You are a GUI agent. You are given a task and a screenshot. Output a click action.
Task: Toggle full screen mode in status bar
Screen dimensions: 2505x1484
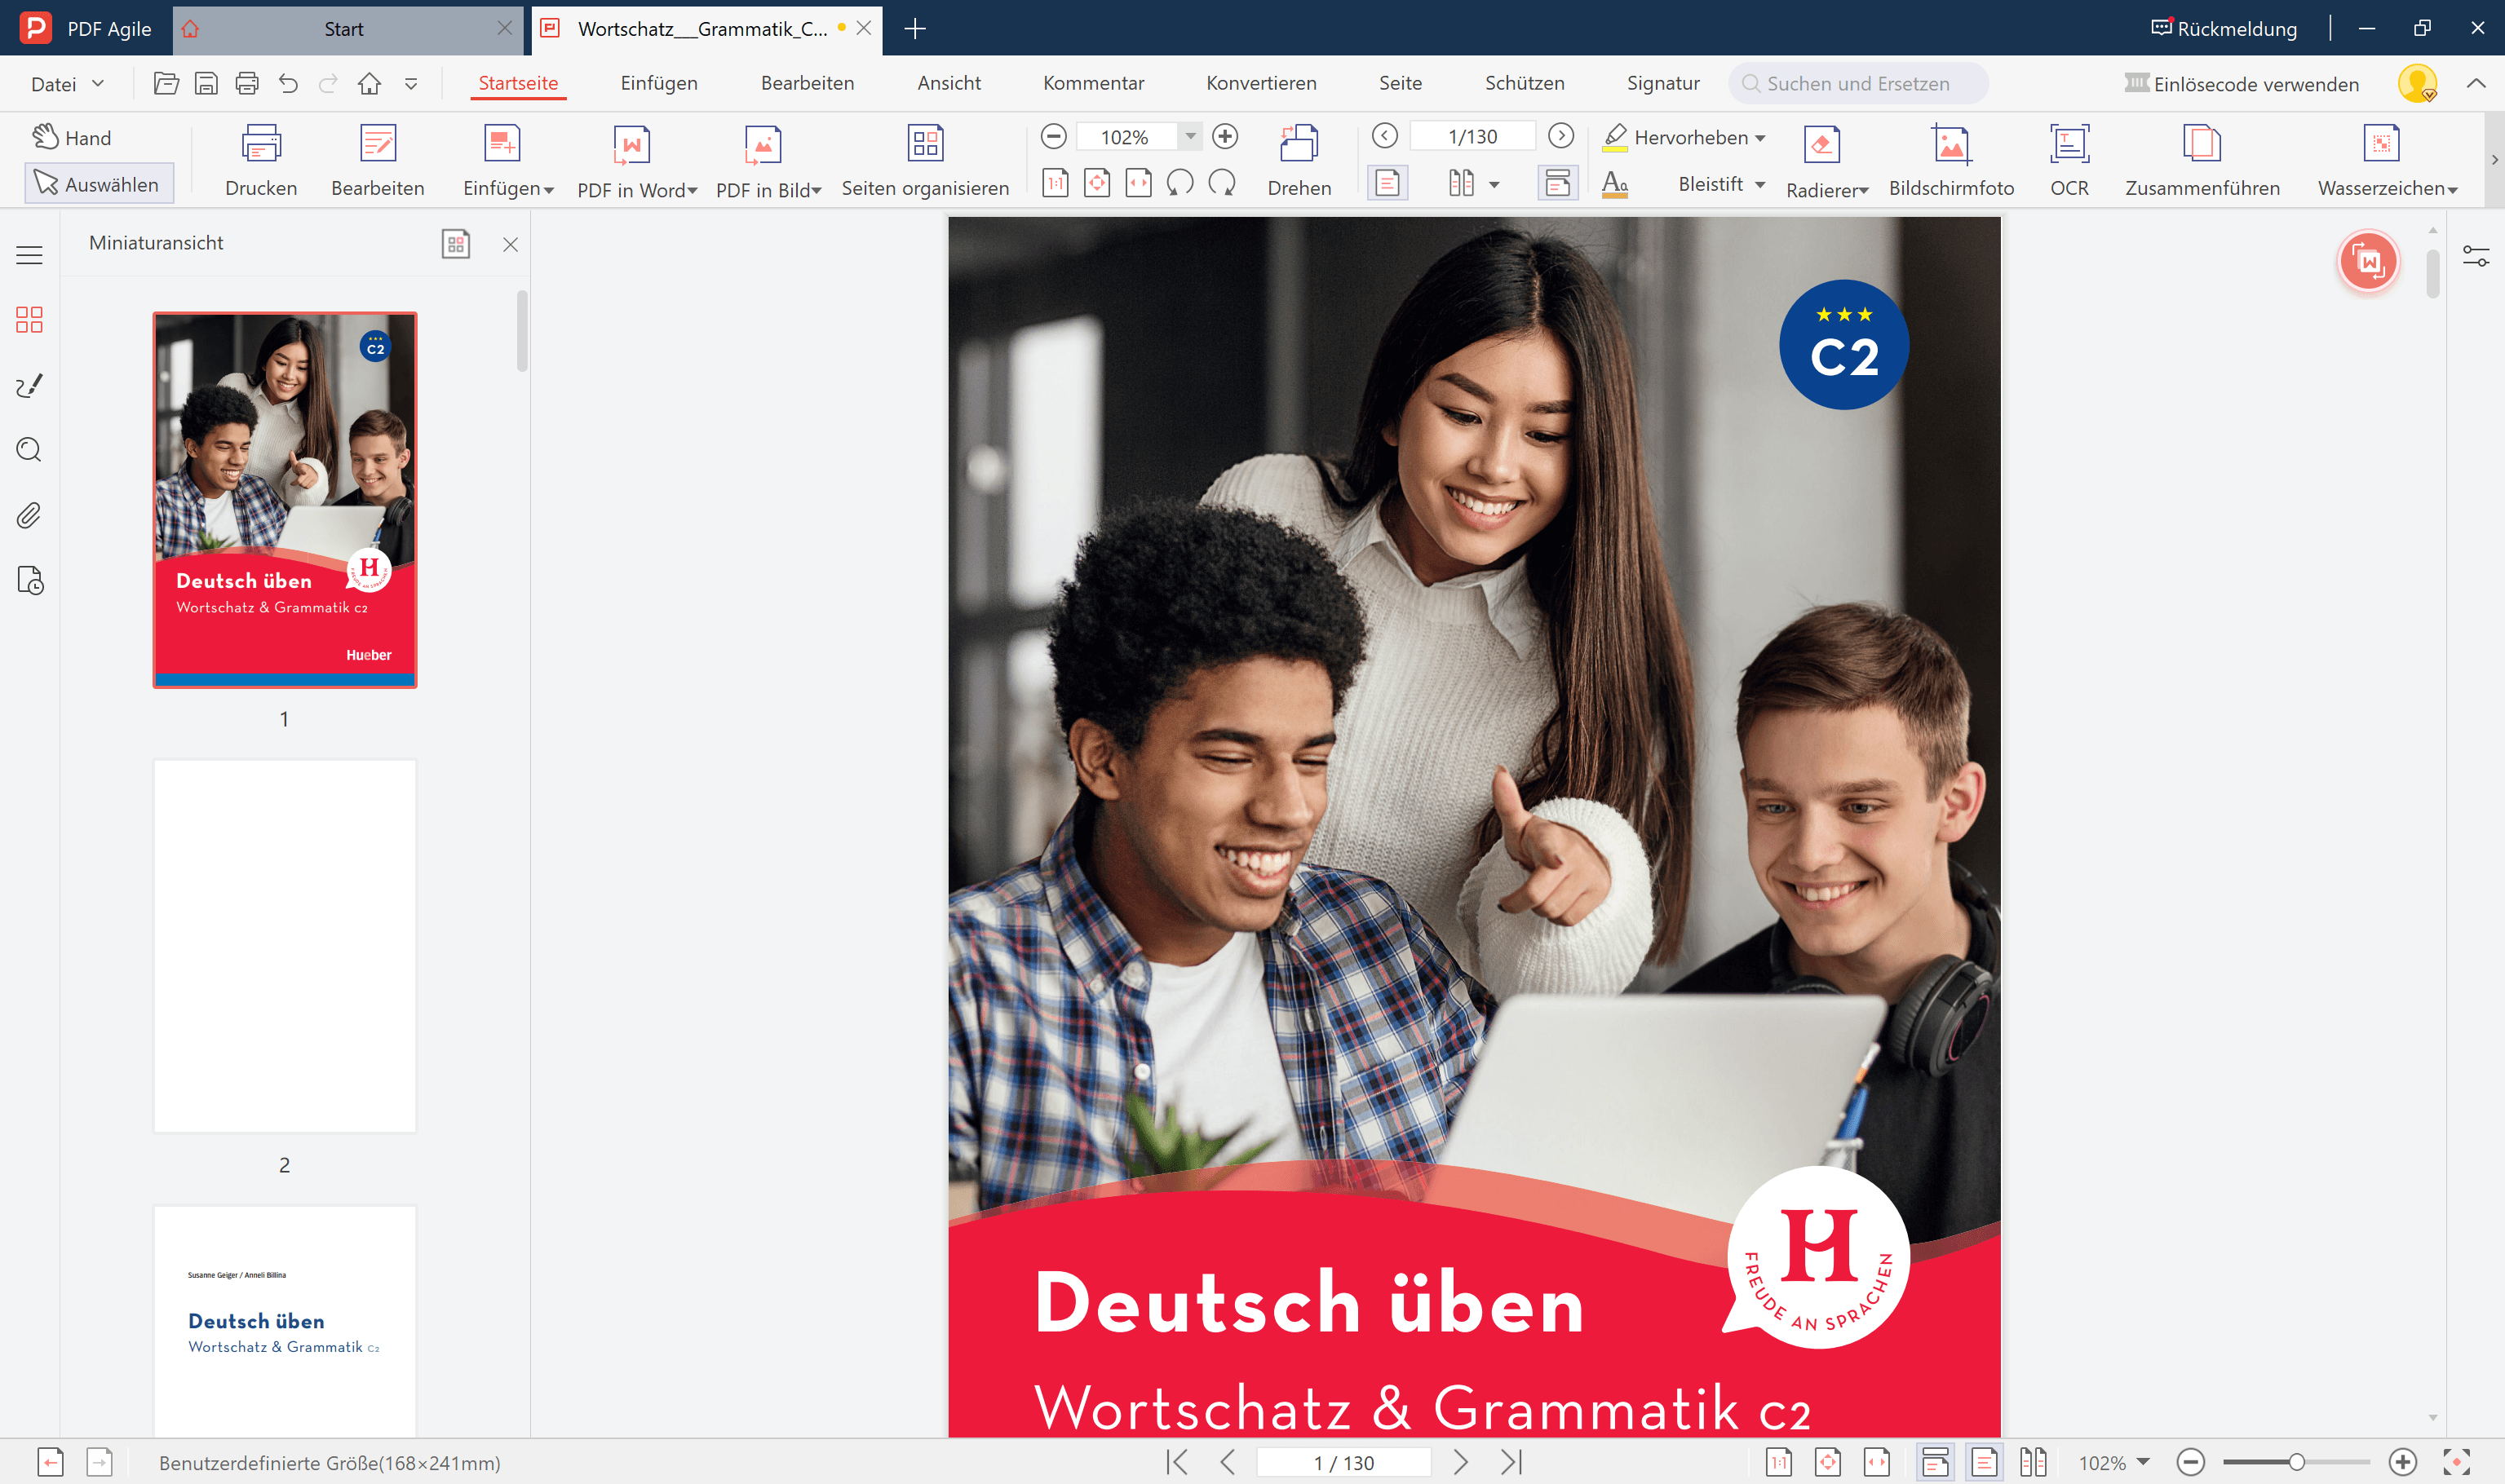(x=2456, y=1462)
